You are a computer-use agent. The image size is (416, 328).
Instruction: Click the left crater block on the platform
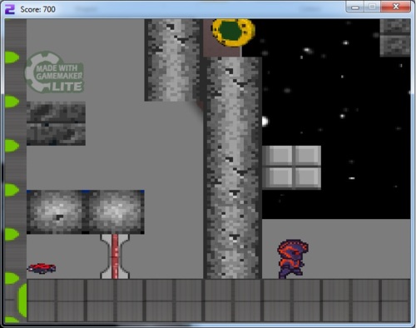point(56,212)
